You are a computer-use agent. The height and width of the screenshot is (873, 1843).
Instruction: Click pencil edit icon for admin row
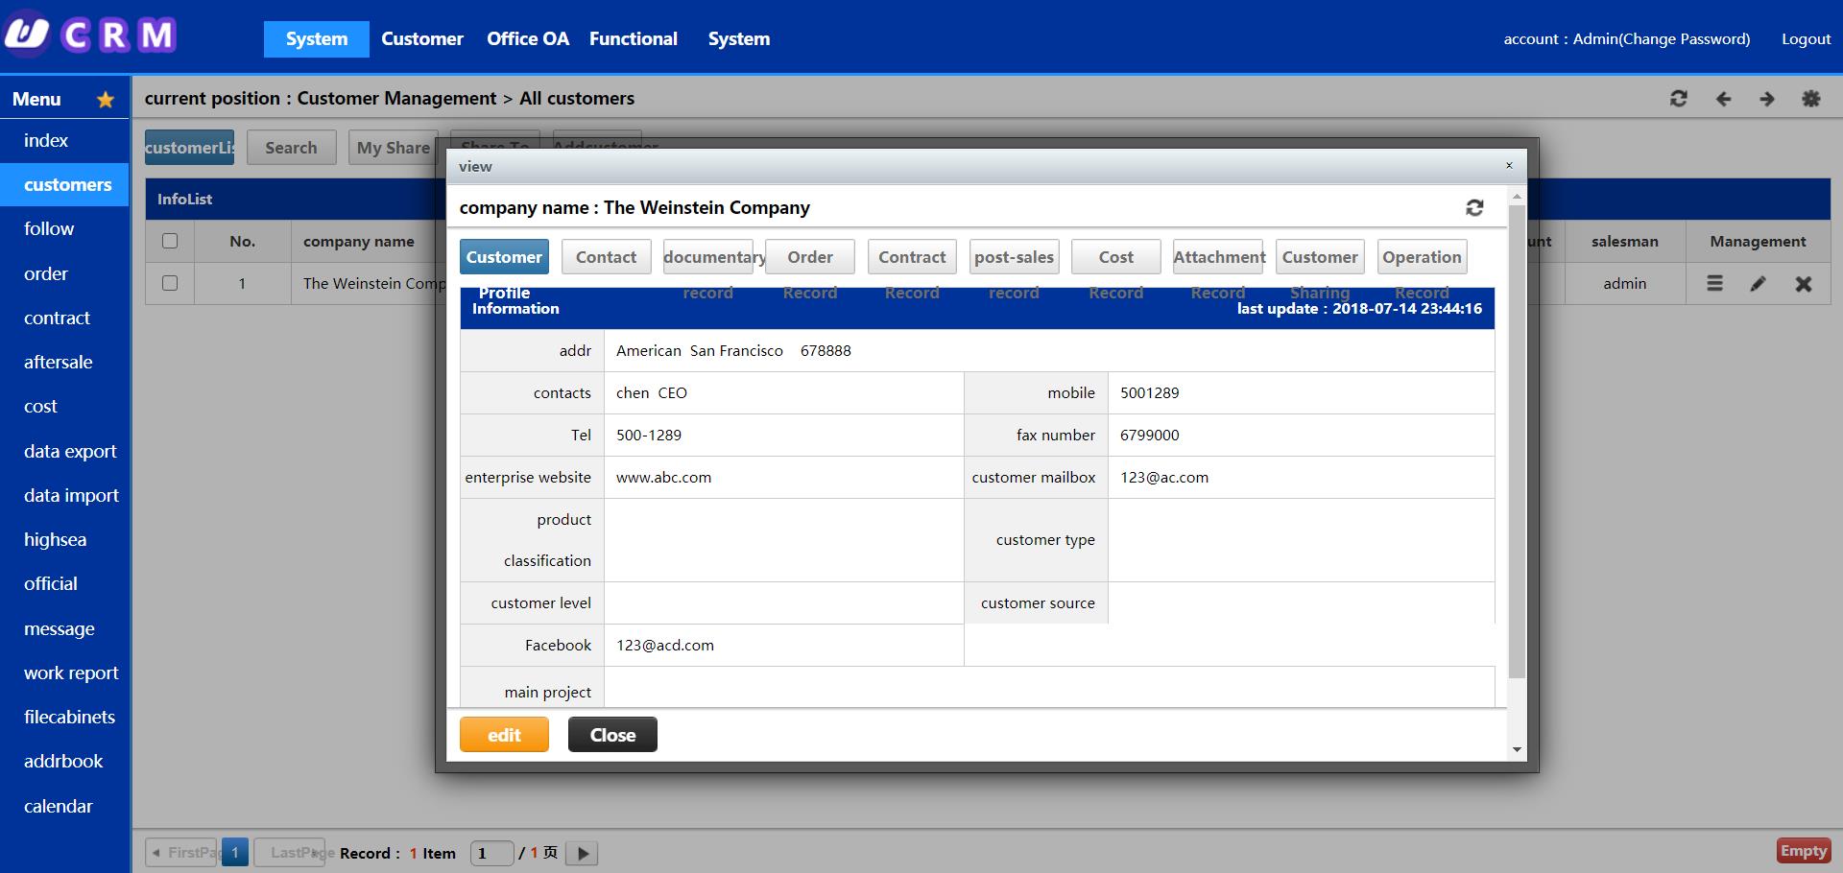pos(1758,283)
